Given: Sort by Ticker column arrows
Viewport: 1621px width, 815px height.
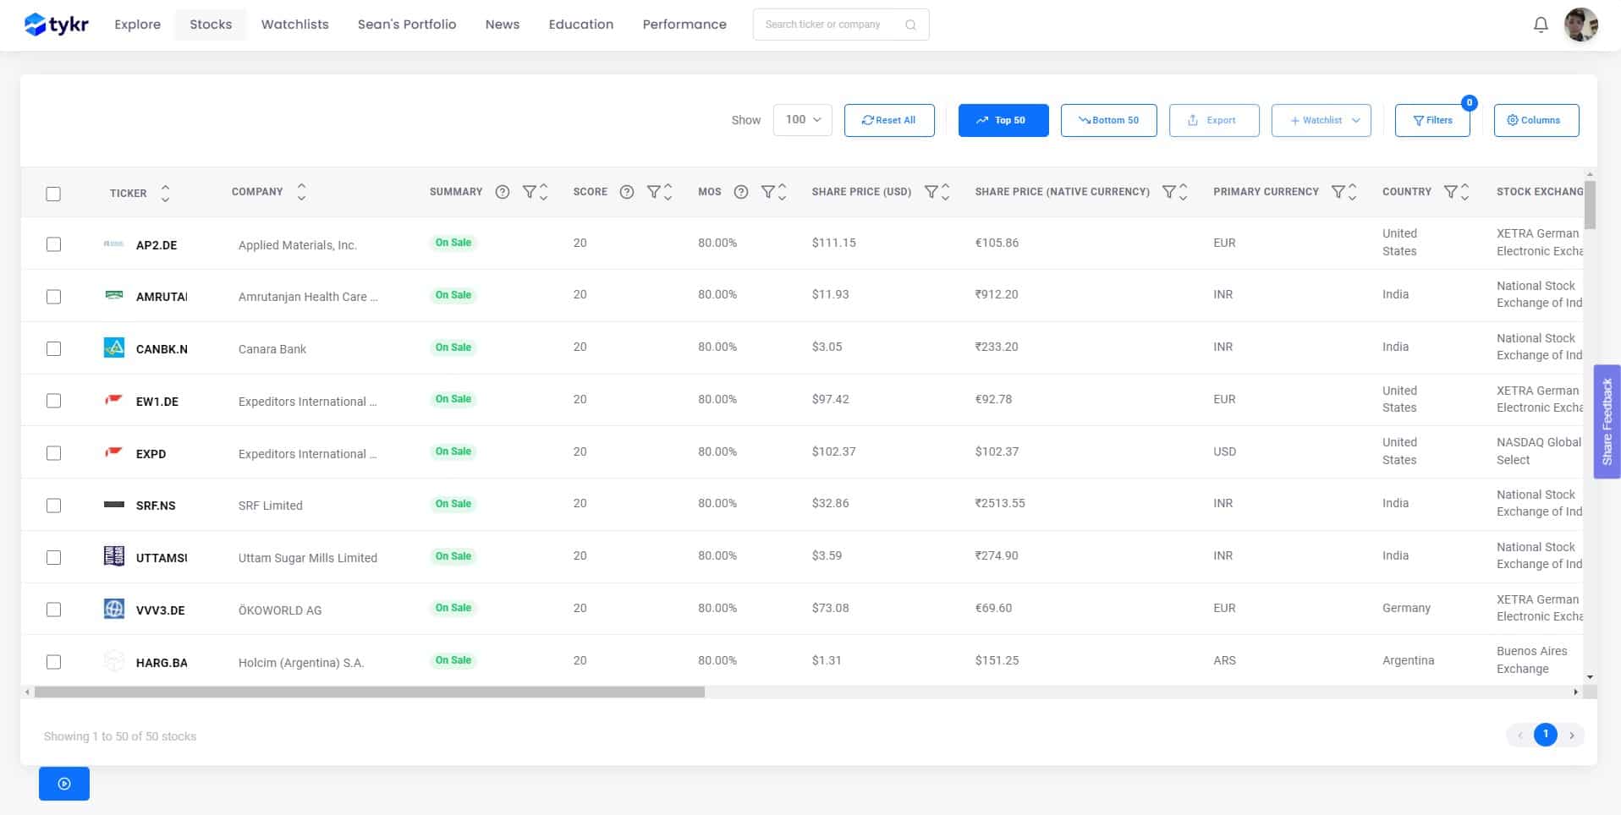Looking at the screenshot, I should (x=165, y=193).
